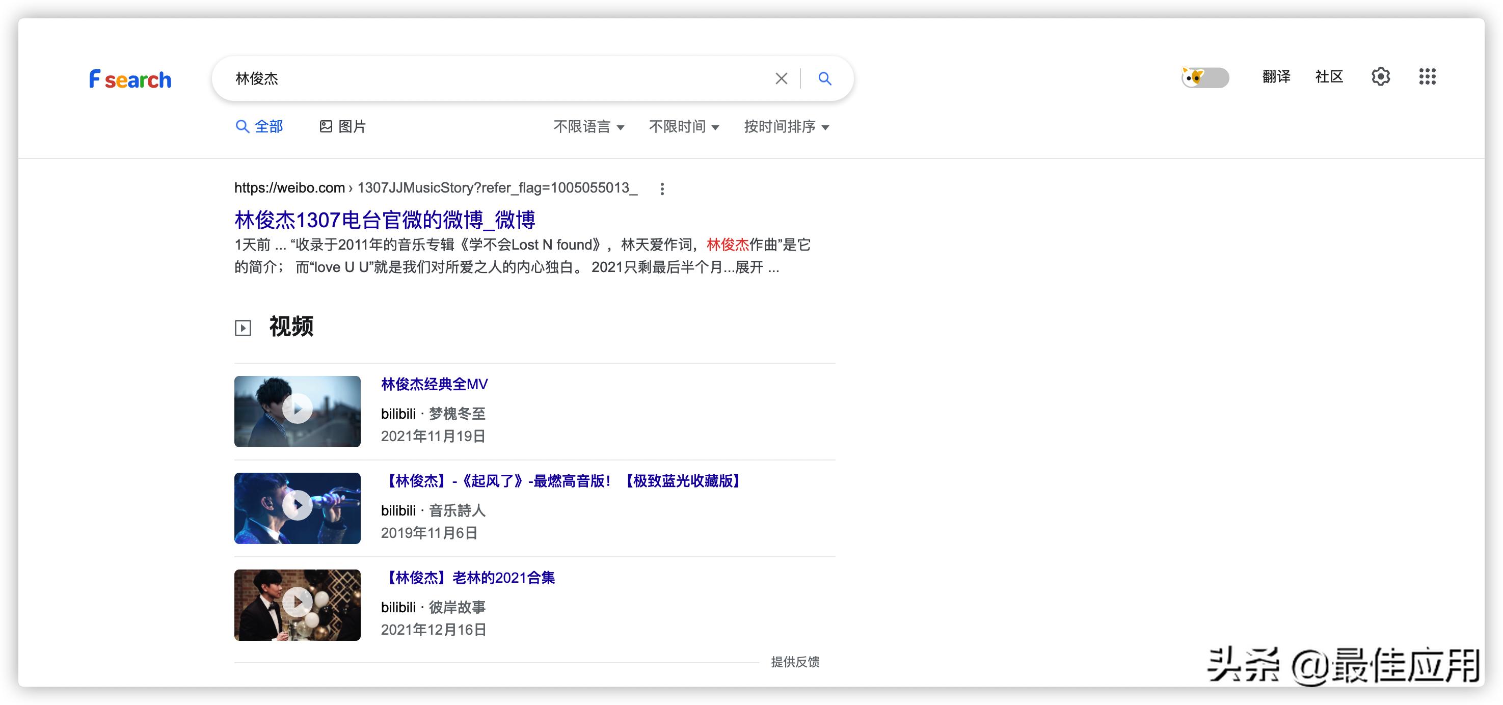Viewport: 1503px width, 705px height.
Task: Click the F search logo
Action: 130,79
